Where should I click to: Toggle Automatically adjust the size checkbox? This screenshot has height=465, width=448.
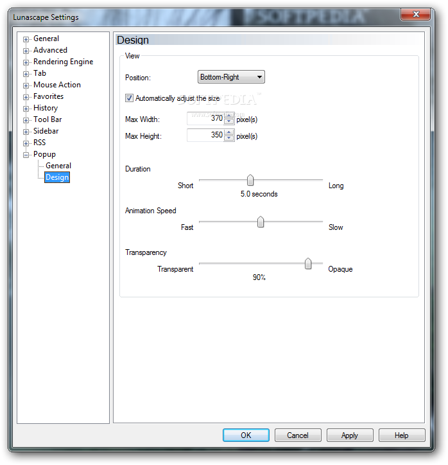[x=129, y=98]
